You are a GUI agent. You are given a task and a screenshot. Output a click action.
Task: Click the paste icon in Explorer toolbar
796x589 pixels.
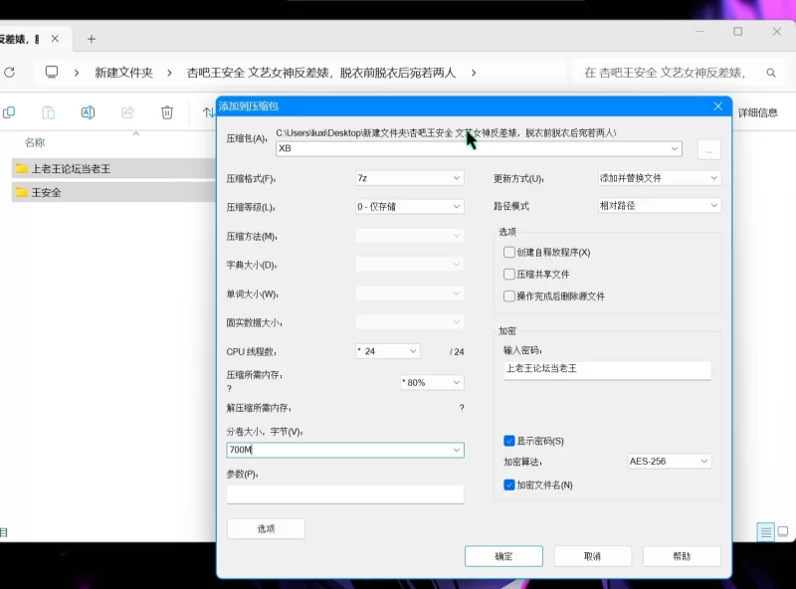(48, 112)
